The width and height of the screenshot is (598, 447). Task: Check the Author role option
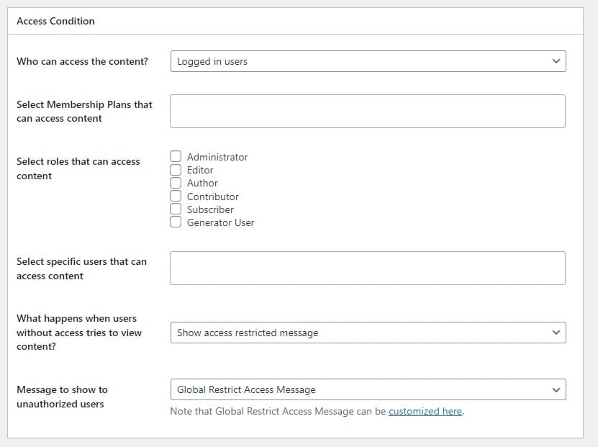click(x=176, y=183)
